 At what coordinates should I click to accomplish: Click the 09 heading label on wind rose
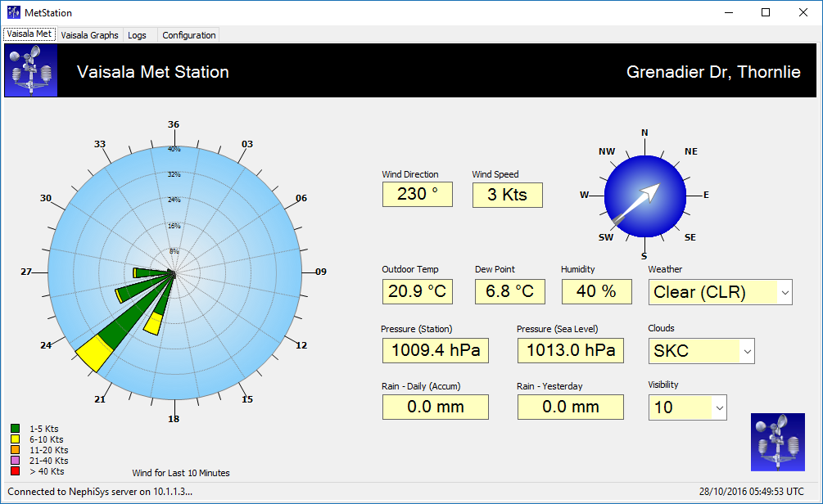pyautogui.click(x=321, y=272)
